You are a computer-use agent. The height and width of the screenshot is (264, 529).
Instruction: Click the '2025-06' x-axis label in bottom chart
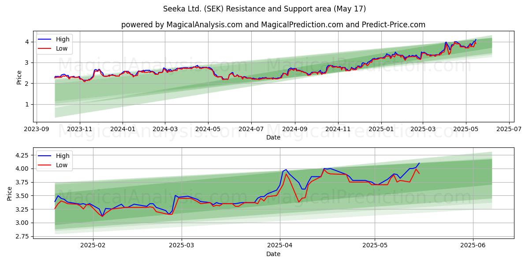click(x=473, y=246)
